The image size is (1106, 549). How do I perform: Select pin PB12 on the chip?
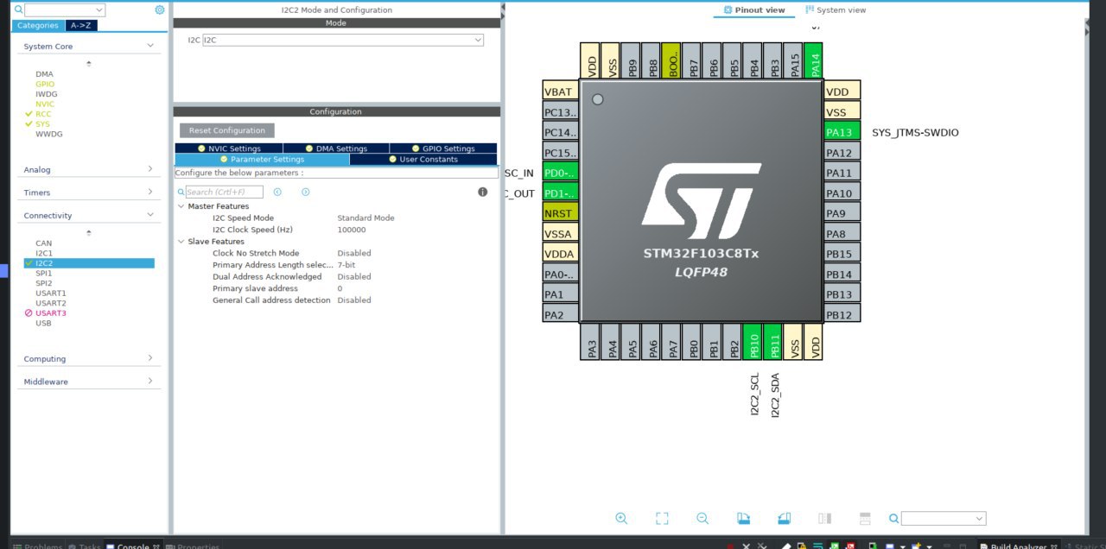(x=842, y=314)
